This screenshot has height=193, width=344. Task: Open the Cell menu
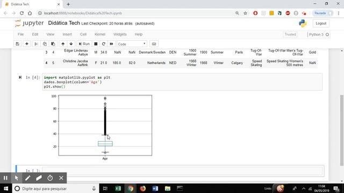pos(83,34)
